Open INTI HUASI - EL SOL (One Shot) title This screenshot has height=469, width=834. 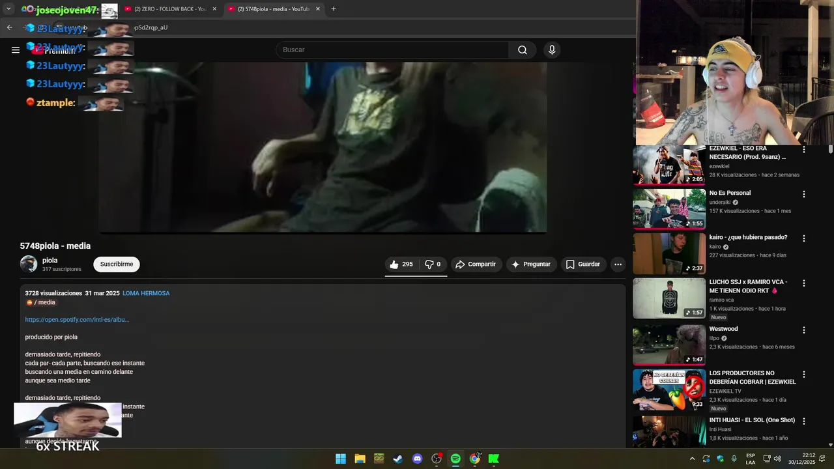752,420
